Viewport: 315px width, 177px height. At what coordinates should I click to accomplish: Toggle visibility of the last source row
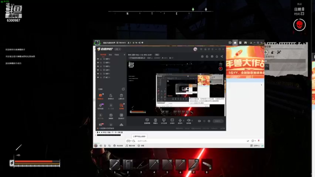(98, 77)
